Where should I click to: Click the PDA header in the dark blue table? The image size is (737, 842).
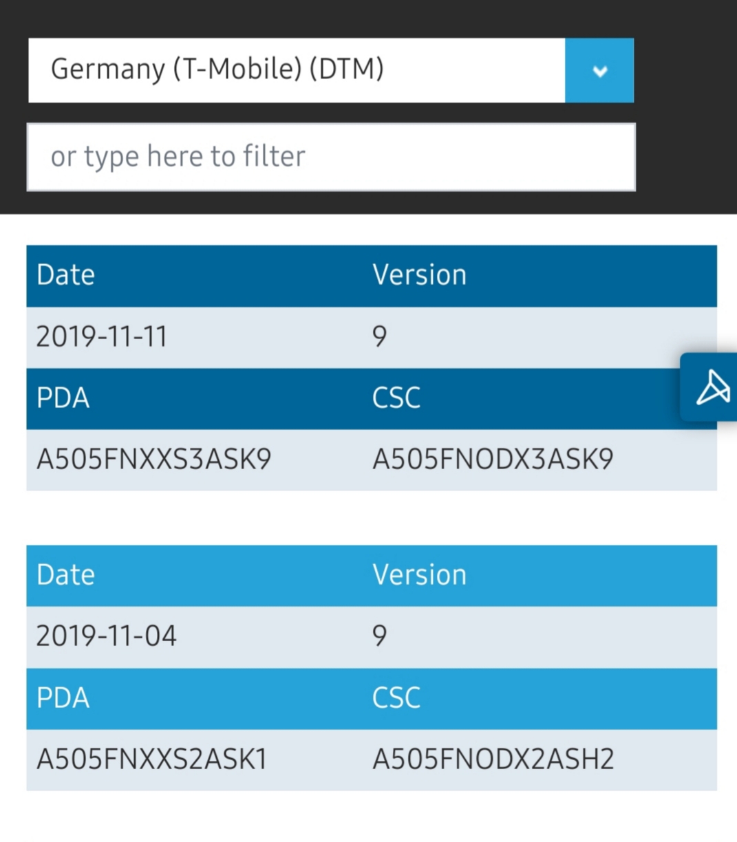[63, 398]
